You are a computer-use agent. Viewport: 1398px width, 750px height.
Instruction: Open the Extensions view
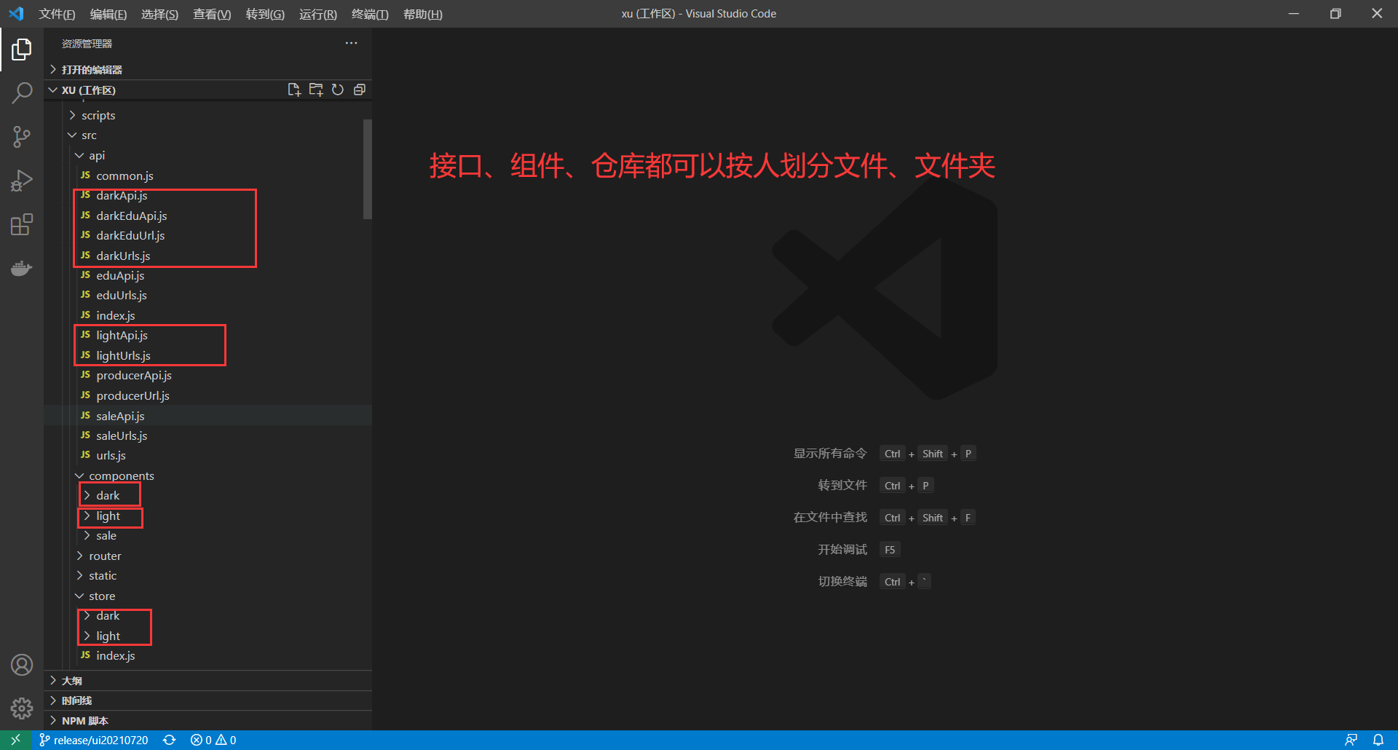pyautogui.click(x=22, y=224)
